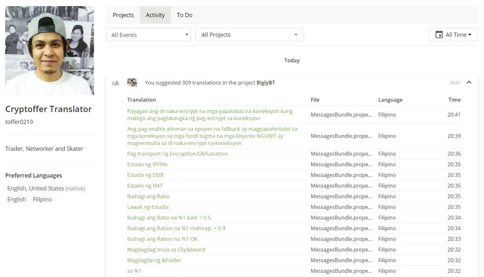Screen dimensions: 484x277
Task: Click the file cell in the 20:39 row
Action: pos(341,135)
